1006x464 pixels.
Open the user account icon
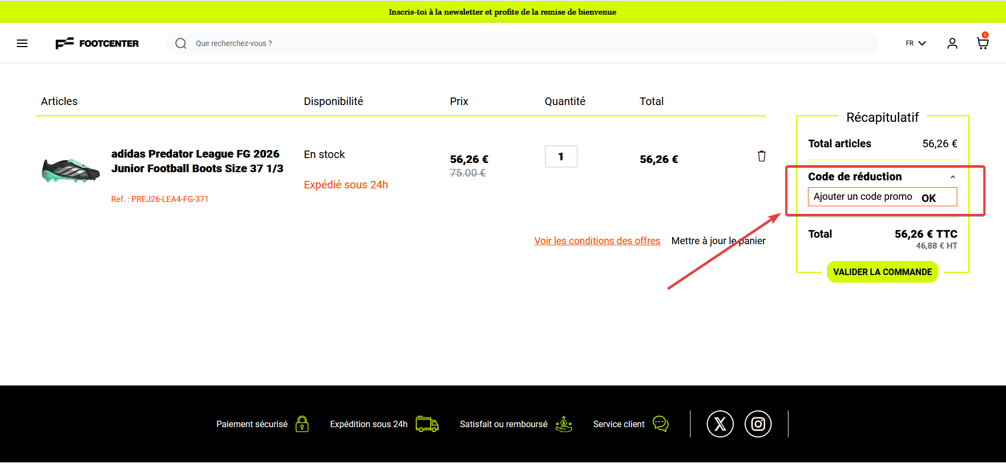click(952, 43)
